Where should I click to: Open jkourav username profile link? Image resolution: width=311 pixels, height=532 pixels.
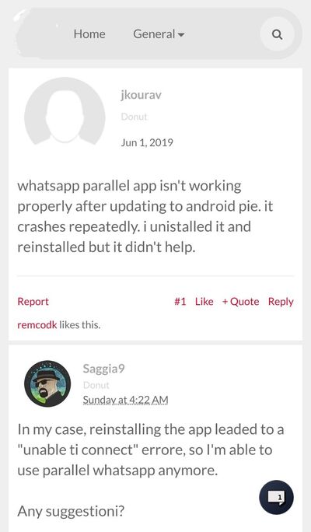(141, 95)
